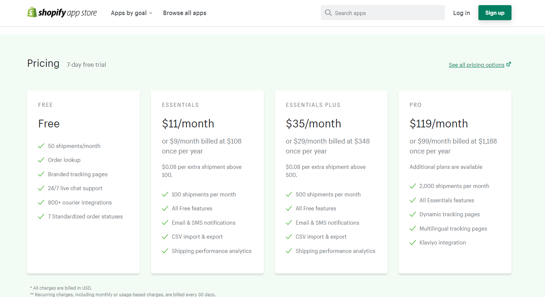Click the Log in link
This screenshot has width=545, height=297.
click(x=461, y=13)
